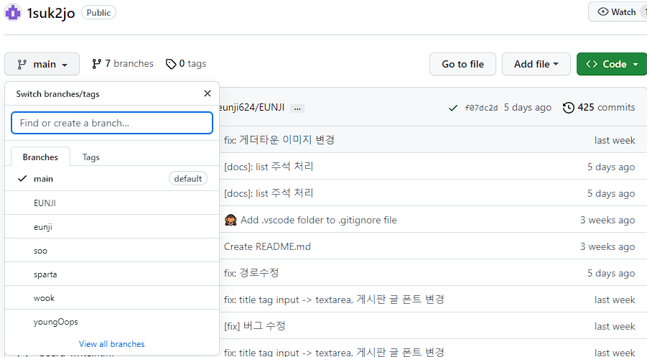Click the View all branches link
Image resolution: width=647 pixels, height=357 pixels.
[112, 344]
